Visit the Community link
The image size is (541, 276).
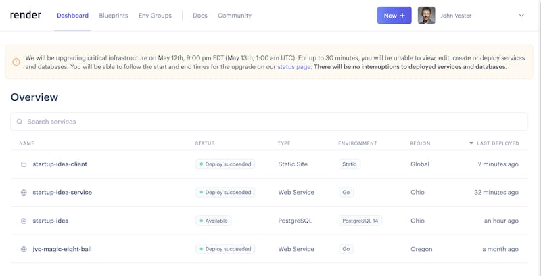(235, 16)
